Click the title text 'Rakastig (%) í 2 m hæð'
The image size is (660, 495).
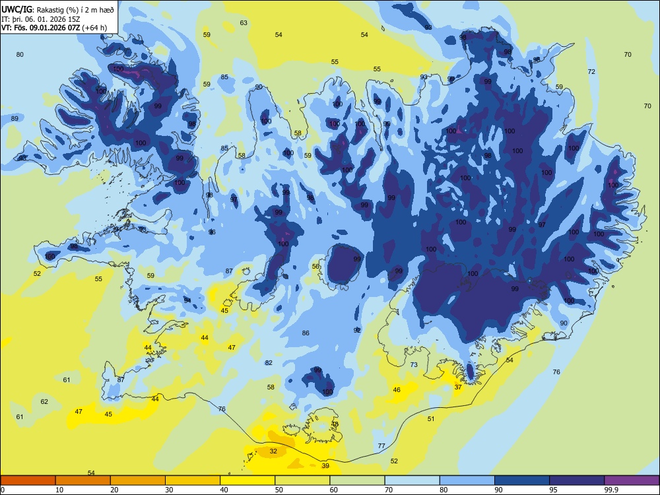point(76,10)
